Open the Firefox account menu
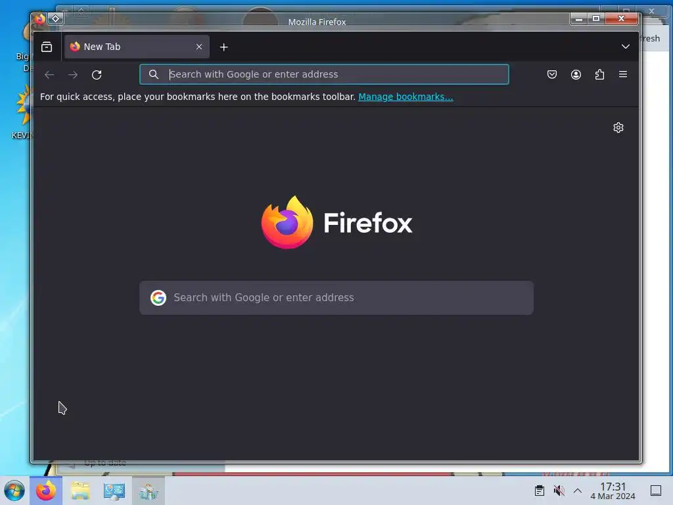 (x=576, y=74)
